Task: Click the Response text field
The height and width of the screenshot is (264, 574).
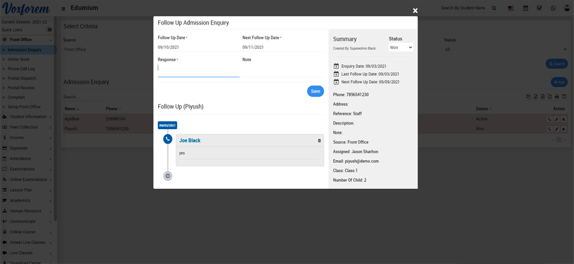Action: [x=198, y=68]
